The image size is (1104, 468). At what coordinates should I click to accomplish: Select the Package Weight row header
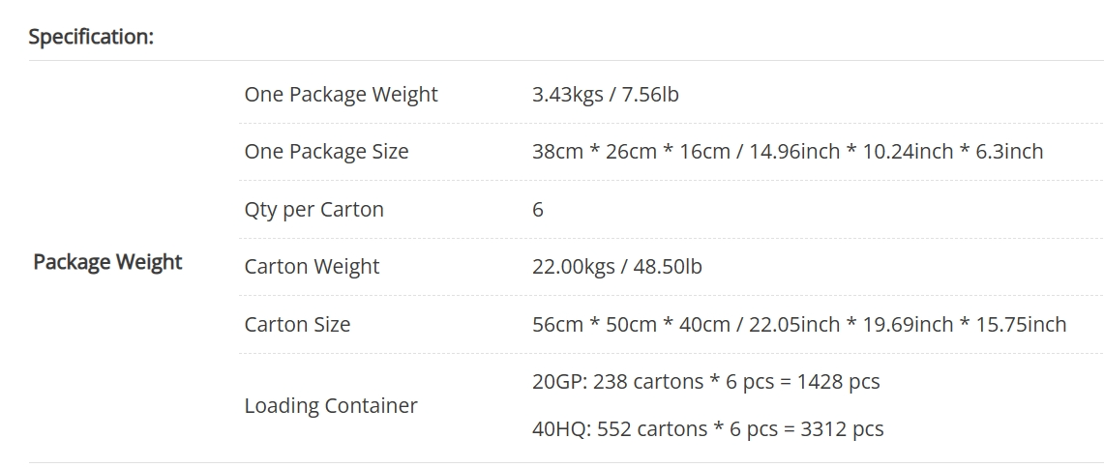pos(107,262)
